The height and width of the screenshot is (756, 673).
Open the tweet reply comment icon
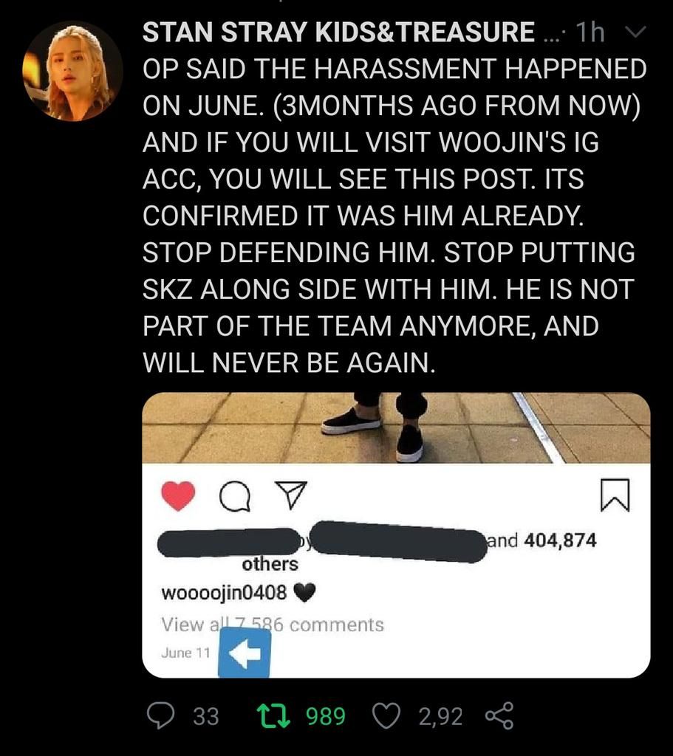point(160,715)
